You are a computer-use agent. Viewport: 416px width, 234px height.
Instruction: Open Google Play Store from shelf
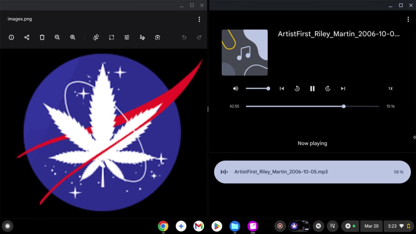[x=216, y=226]
